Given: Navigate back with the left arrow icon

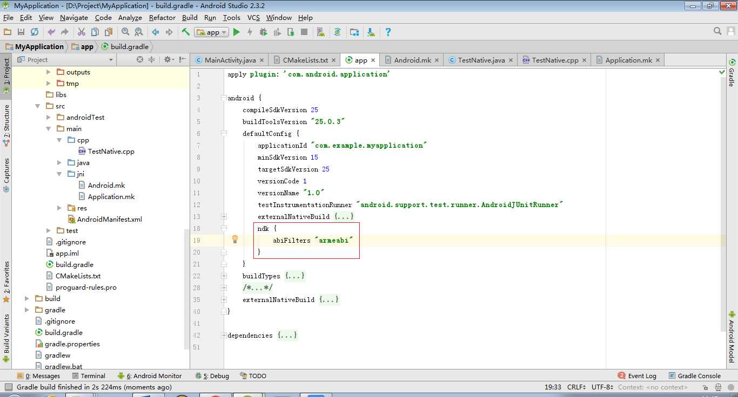Looking at the screenshot, I should point(156,32).
